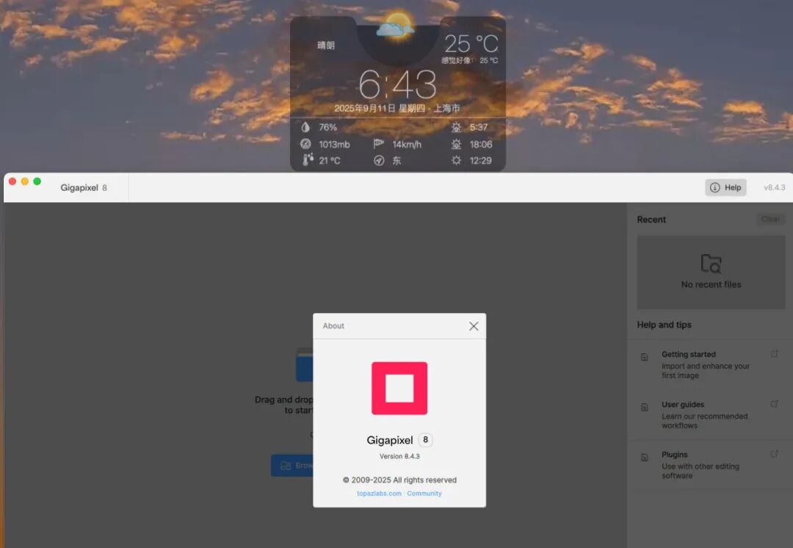793x548 pixels.
Task: Click the green fullscreen window button
Action: point(37,181)
